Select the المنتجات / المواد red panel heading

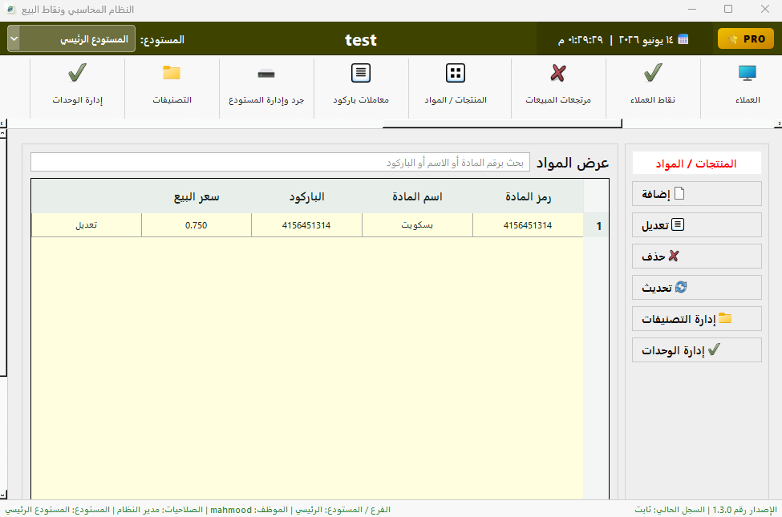tap(696, 164)
